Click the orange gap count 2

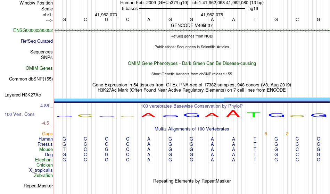coord(287,134)
